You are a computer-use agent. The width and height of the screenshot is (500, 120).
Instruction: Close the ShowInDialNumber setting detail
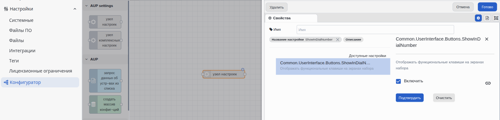tap(487, 39)
